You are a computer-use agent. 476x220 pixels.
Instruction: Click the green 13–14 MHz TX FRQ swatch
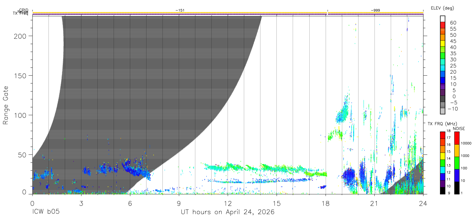pyautogui.click(x=442, y=163)
